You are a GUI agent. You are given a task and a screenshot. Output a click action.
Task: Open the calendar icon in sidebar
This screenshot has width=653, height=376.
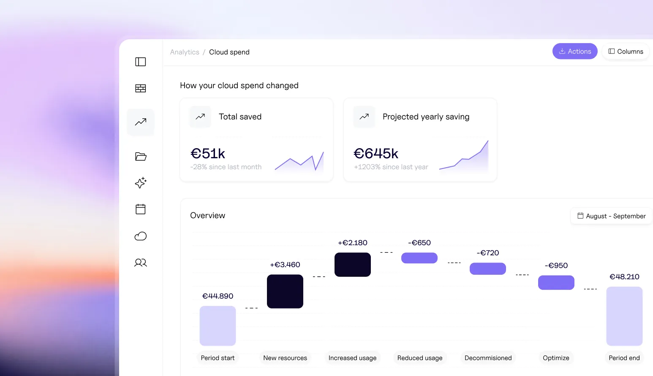(141, 209)
